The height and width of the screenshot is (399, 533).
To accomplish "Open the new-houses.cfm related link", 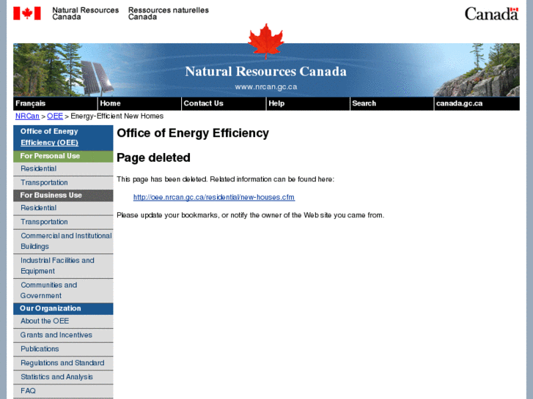I will pos(214,197).
